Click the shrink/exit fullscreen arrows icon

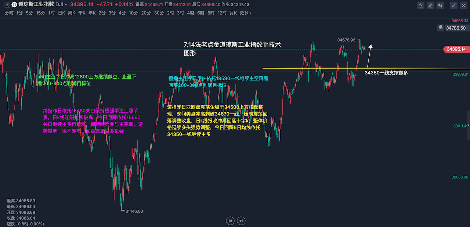pos(454,5)
